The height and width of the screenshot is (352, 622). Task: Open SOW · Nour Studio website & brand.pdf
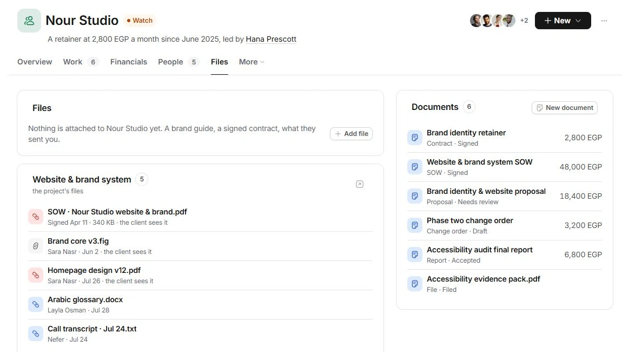117,212
